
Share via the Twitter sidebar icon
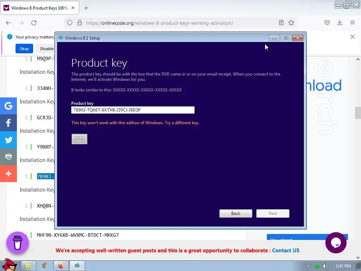8,140
